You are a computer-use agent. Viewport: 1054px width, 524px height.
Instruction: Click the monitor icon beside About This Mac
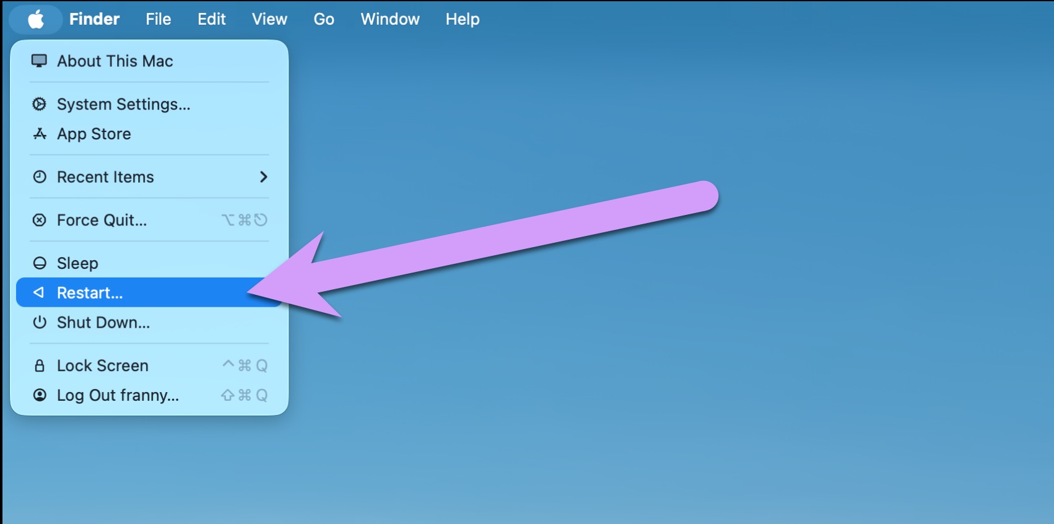tap(39, 61)
